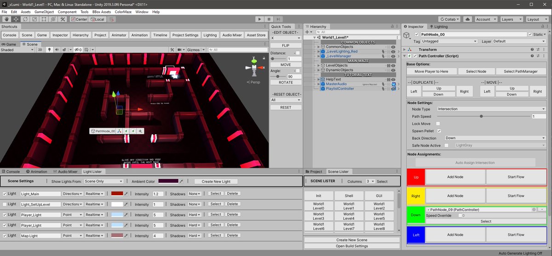
Task: Click eyedropper beside Light_Main color
Action: click(126, 194)
